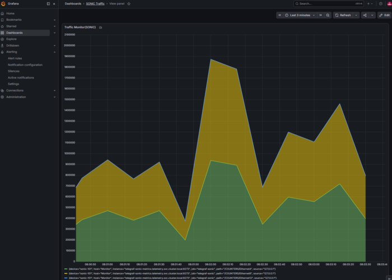Image resolution: width=392 pixels, height=280 pixels.
Task: Click the Explore compass icon
Action: [x=2, y=39]
